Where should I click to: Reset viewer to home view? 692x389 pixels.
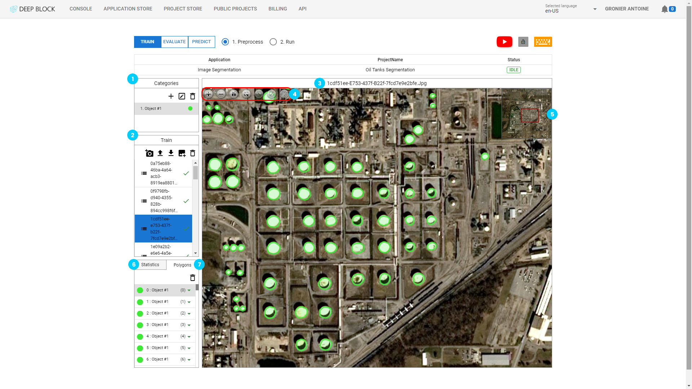(x=234, y=94)
